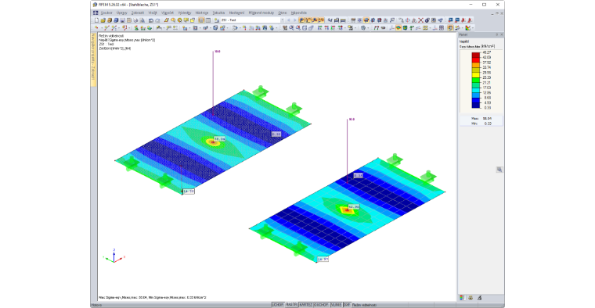Open the Soubor menu
595x308 pixels.
(106, 13)
